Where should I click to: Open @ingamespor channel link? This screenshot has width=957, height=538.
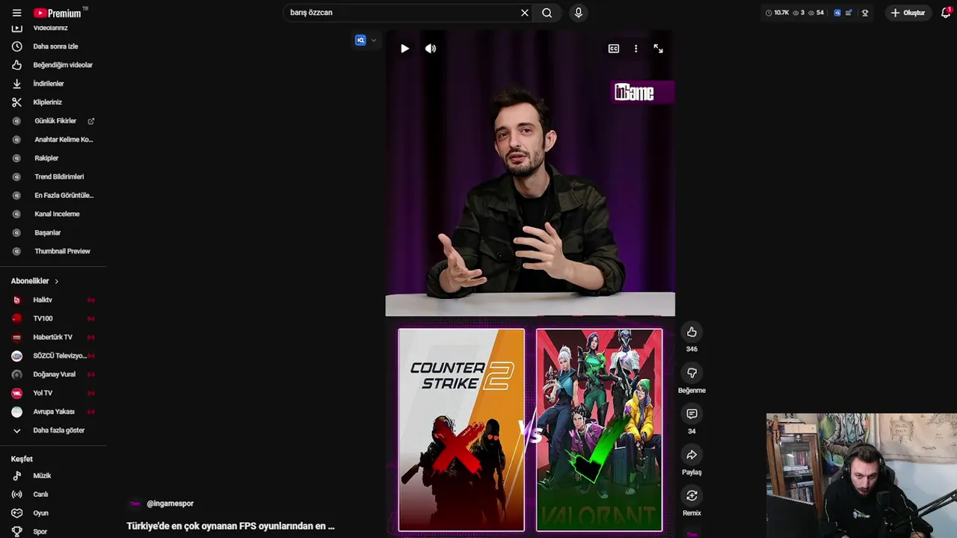pyautogui.click(x=170, y=504)
